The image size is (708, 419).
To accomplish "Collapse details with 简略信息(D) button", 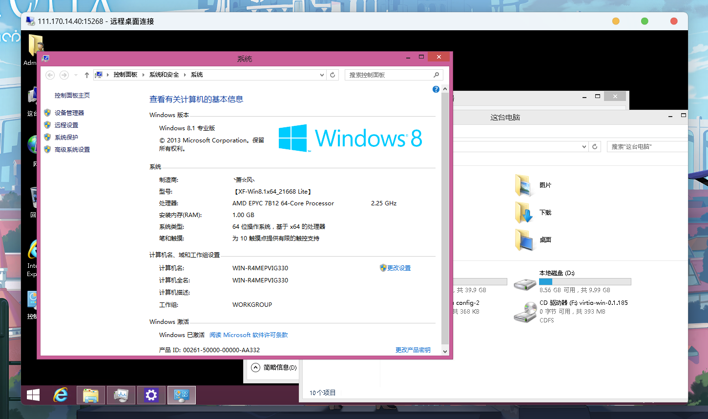I will [274, 367].
